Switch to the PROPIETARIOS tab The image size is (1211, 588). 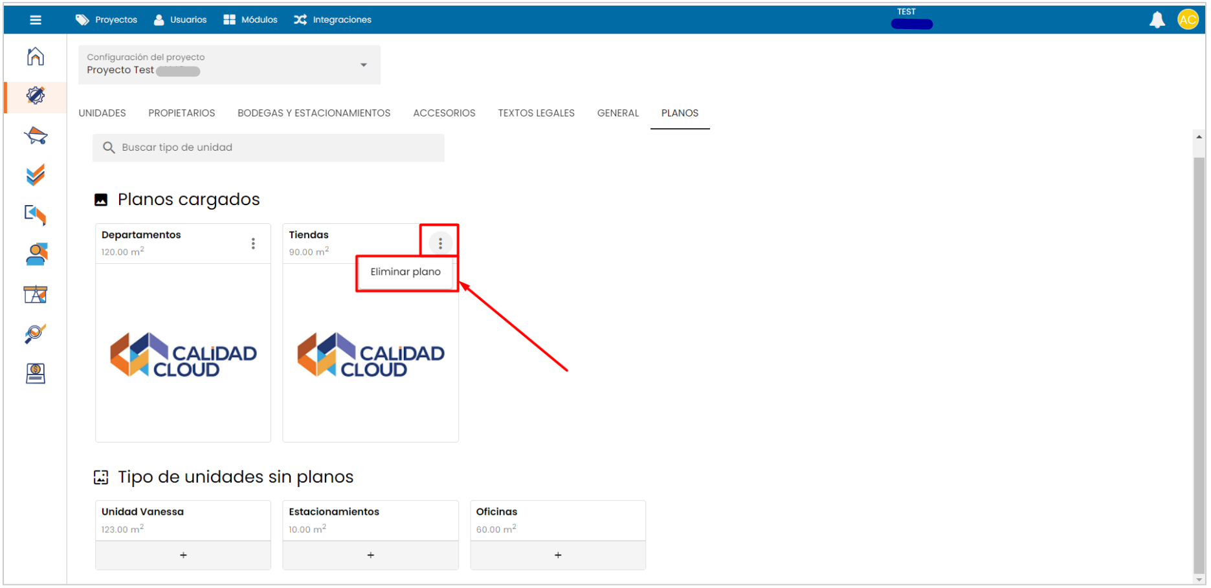(x=182, y=113)
